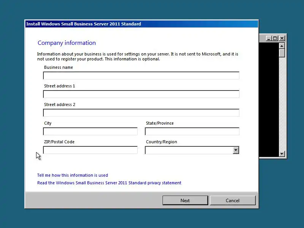The image size is (304, 228).
Task: Click the installer title bar text
Action: pos(84,24)
